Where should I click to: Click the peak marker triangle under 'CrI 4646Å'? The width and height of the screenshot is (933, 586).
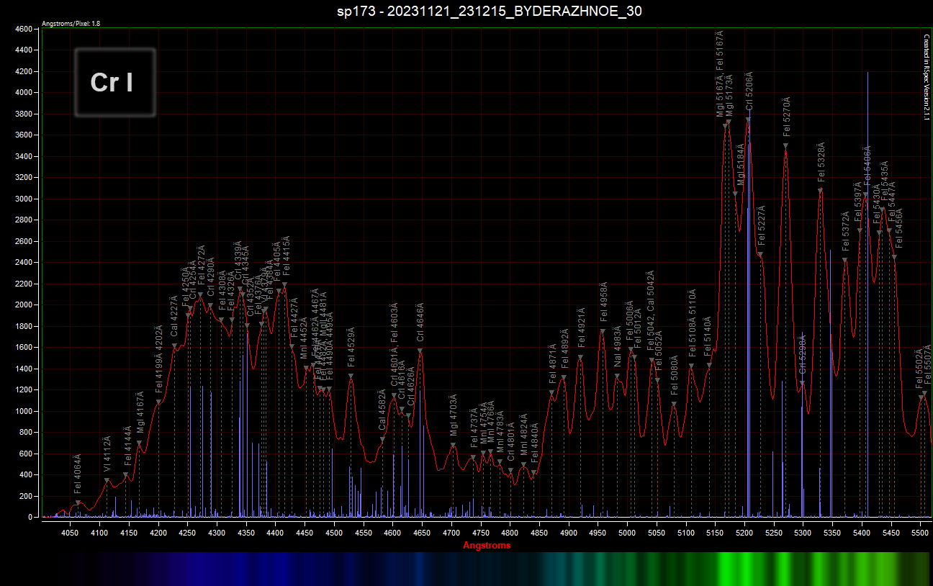[420, 351]
